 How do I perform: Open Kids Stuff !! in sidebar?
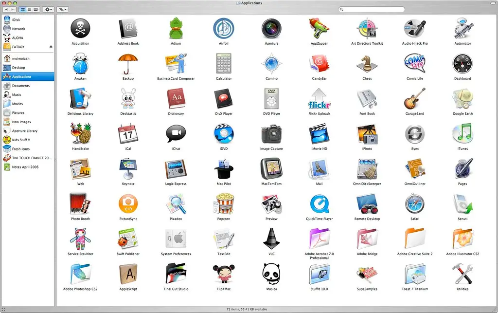click(28, 140)
